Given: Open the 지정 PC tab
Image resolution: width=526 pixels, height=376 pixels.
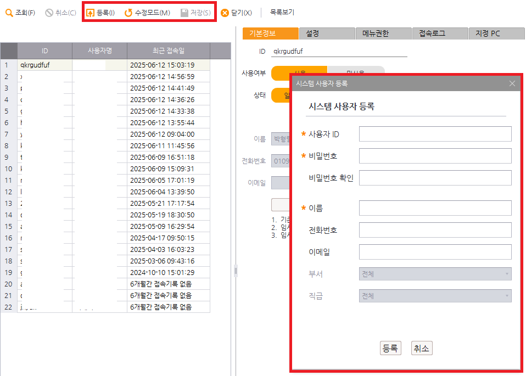Looking at the screenshot, I should click(495, 33).
